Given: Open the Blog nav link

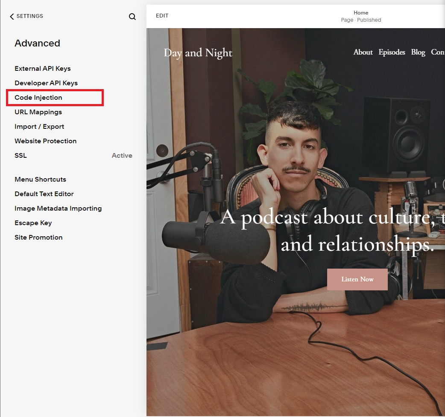Looking at the screenshot, I should (418, 52).
